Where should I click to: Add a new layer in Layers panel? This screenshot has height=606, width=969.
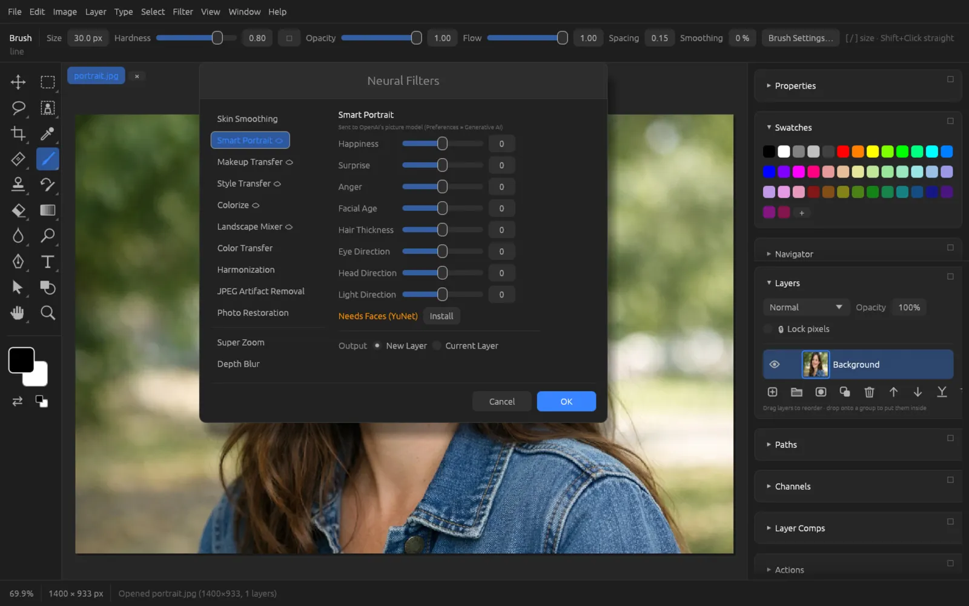pyautogui.click(x=772, y=392)
